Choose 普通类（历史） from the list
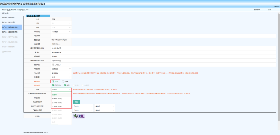280x135 pixels. tap(57, 99)
